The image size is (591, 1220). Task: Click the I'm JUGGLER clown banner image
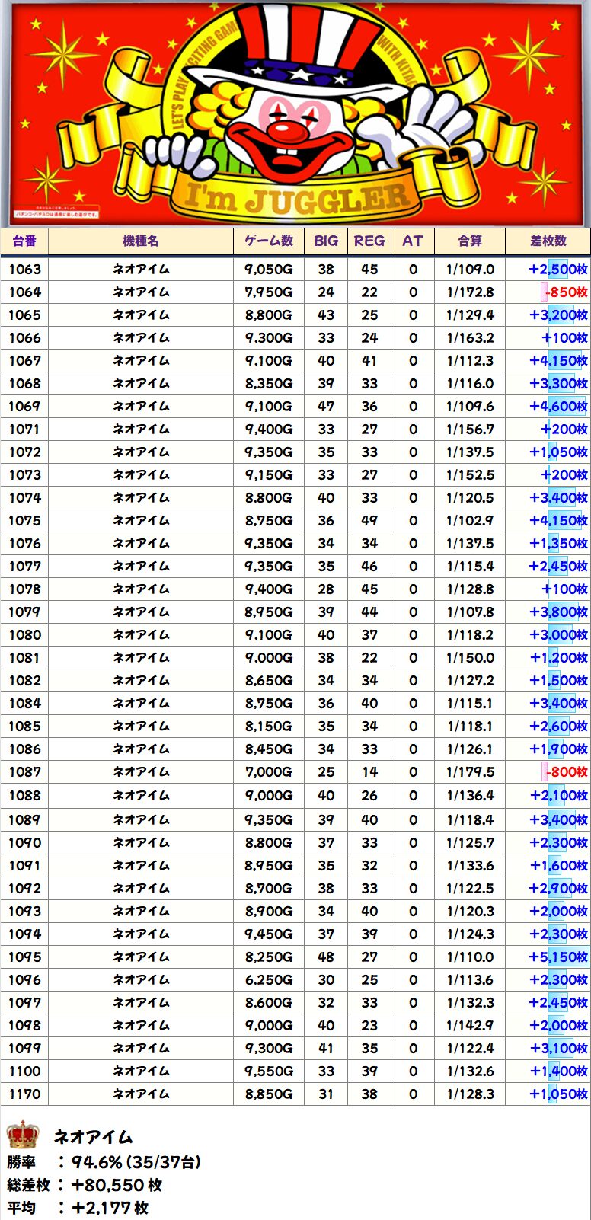coord(295,114)
